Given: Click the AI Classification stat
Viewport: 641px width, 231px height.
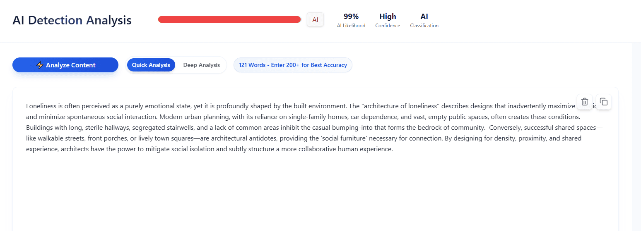Looking at the screenshot, I should pos(424,20).
